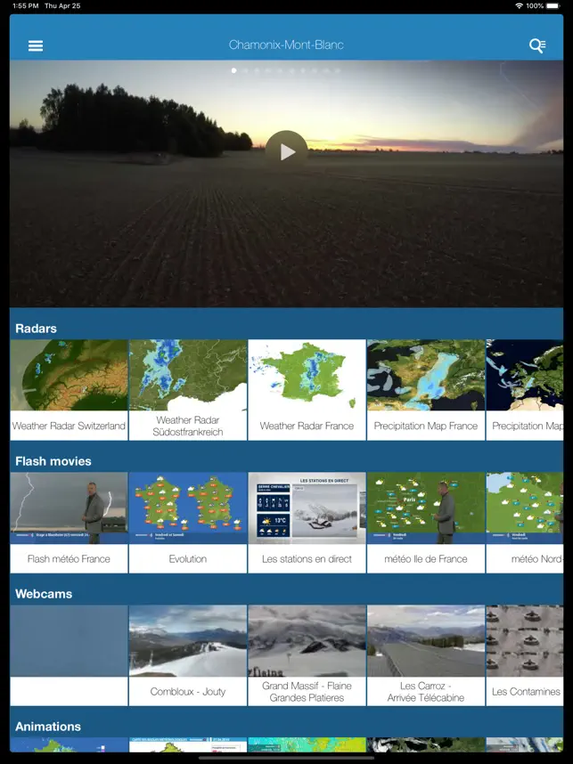Tap the Animations section header
Image resolution: width=573 pixels, height=764 pixels.
pos(48,727)
